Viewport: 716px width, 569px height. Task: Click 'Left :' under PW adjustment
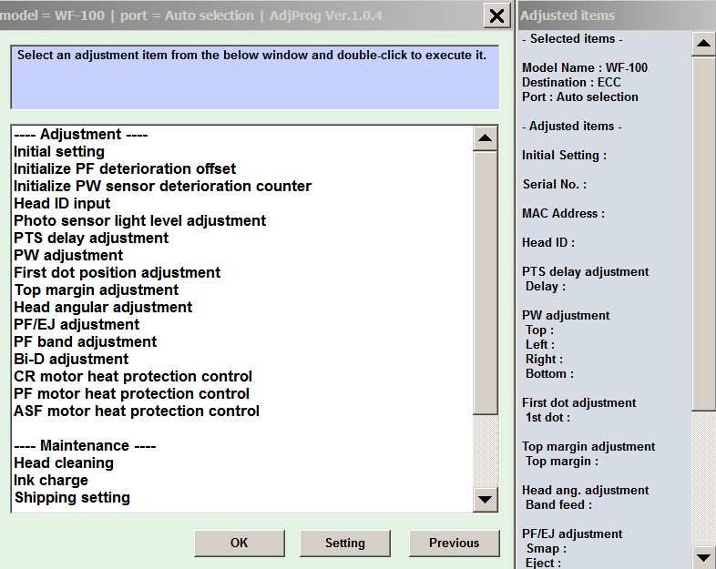pyautogui.click(x=540, y=345)
